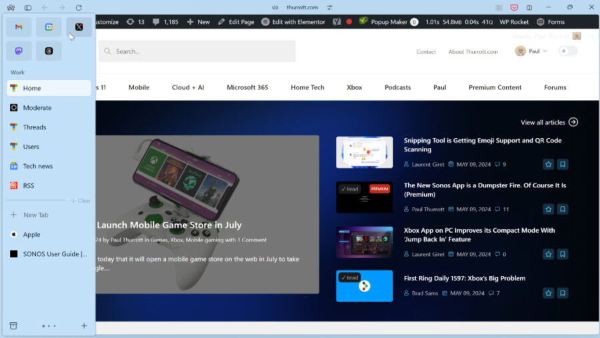This screenshot has width=600, height=338.
Task: Toggle the sidebar visibility button
Action: pyautogui.click(x=28, y=7)
